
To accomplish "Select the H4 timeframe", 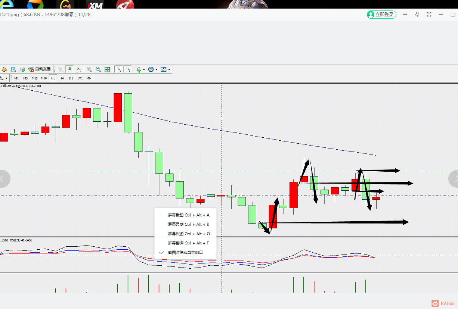I will [x=62, y=78].
